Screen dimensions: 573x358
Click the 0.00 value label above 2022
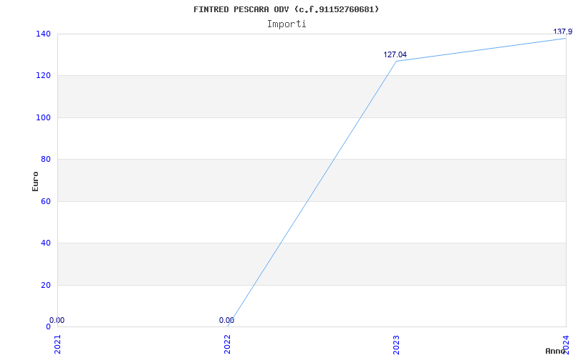point(226,321)
